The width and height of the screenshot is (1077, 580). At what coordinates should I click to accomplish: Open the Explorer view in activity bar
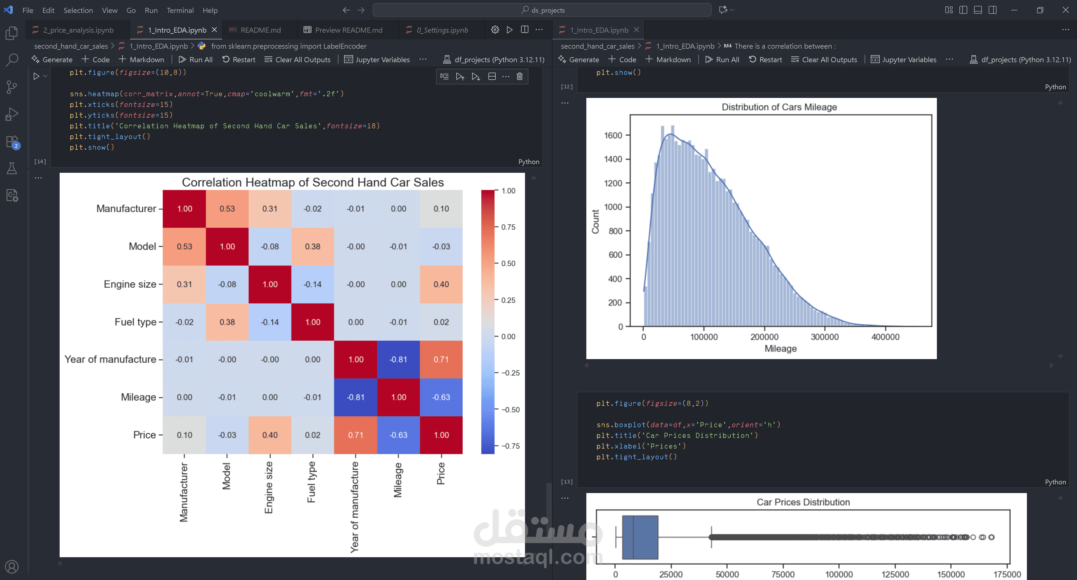point(12,33)
